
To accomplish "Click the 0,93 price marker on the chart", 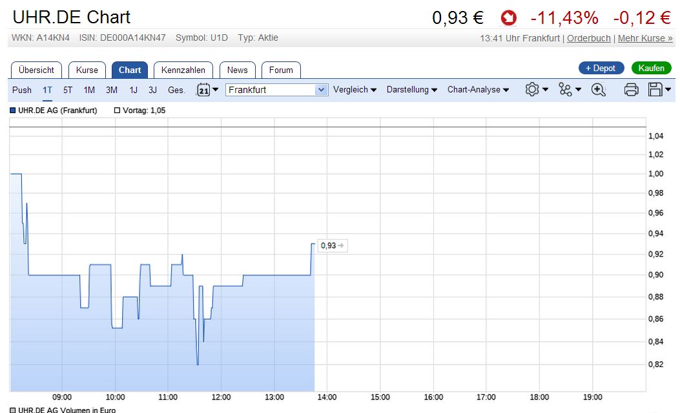I will [x=331, y=246].
